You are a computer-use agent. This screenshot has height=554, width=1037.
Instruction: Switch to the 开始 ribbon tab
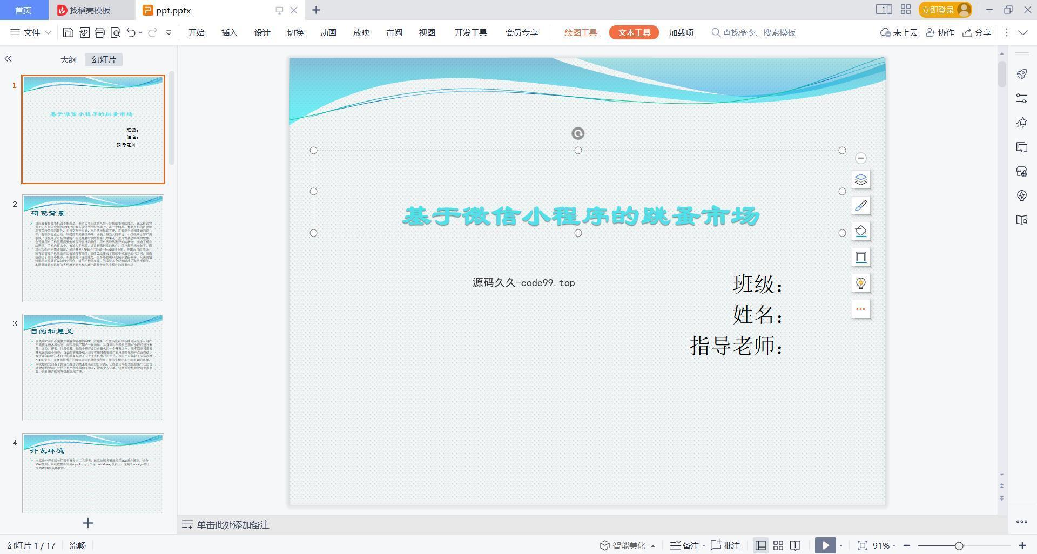[x=197, y=32]
